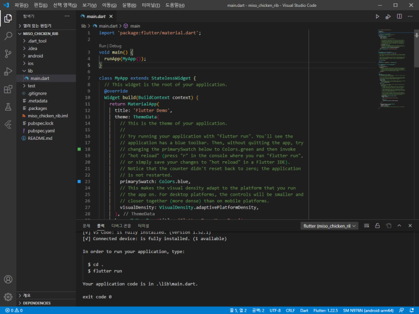The image size is (419, 314).
Task: Open the Run and Debug view
Action: [x=8, y=72]
